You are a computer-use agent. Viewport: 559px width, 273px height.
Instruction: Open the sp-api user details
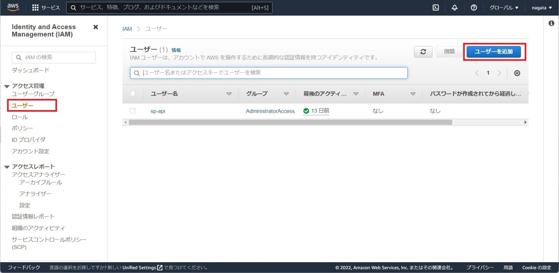click(x=158, y=111)
